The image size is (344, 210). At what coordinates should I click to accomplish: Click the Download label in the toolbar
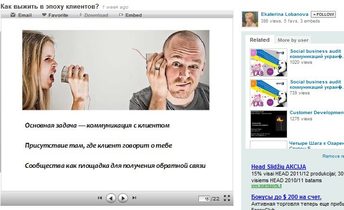(96, 15)
